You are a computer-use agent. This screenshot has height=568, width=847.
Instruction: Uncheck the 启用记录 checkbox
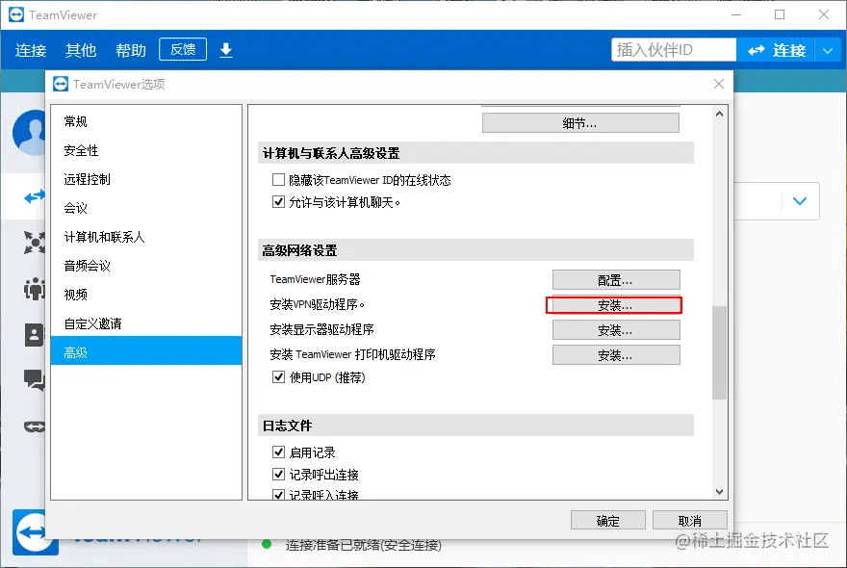(278, 452)
